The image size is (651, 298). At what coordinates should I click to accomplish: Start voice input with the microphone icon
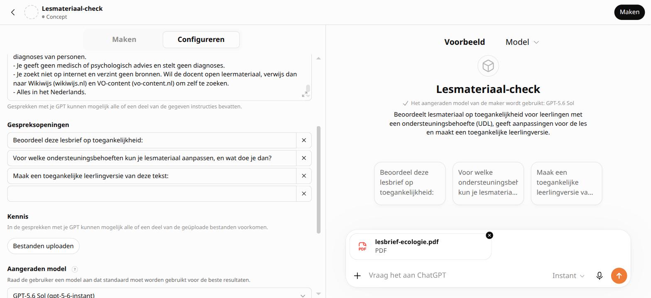[600, 276]
